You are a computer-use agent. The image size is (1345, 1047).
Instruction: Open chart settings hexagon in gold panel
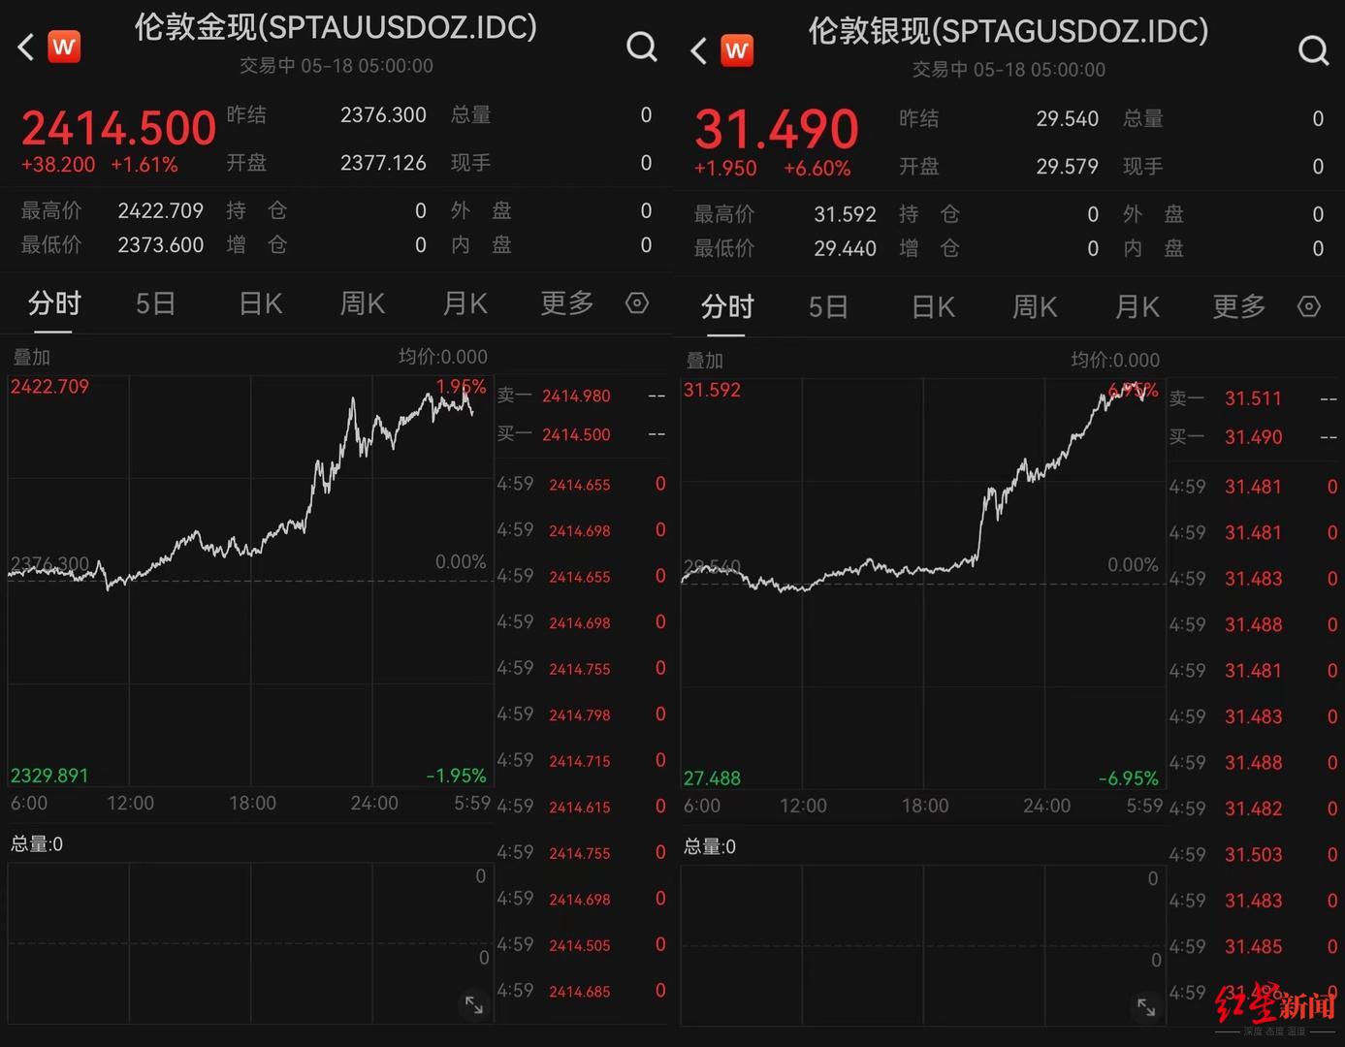[637, 303]
